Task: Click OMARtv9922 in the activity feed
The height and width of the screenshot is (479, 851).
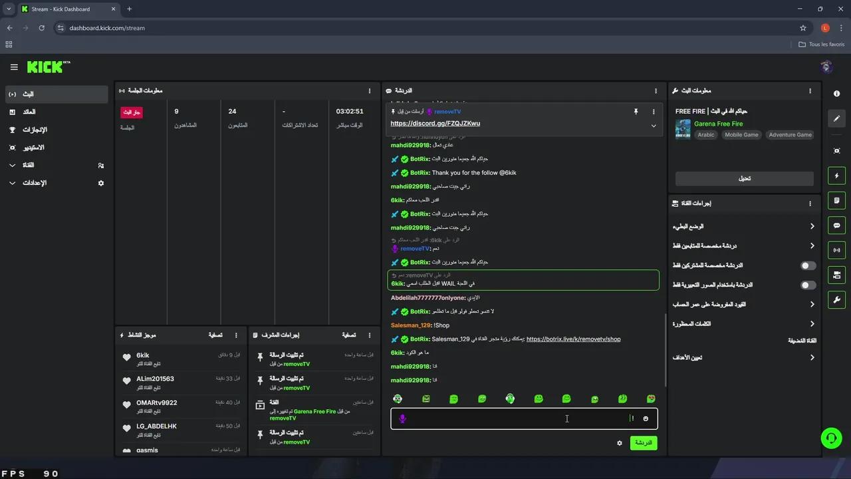Action: [157, 402]
